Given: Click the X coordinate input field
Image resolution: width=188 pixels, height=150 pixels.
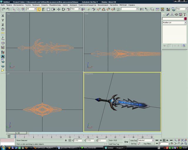Looking at the screenshot, I should [x=78, y=140].
